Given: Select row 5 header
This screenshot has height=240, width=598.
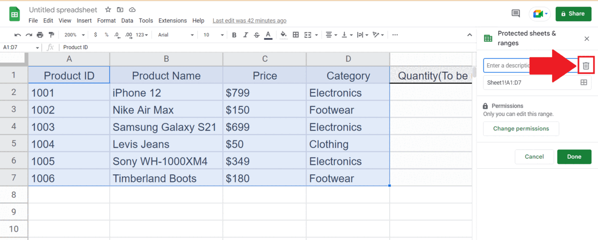Looking at the screenshot, I should [x=14, y=144].
